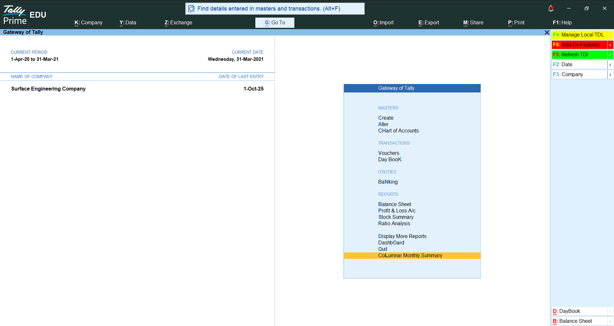The width and height of the screenshot is (614, 326).
Task: Open the M: Share menu
Action: [x=473, y=23]
